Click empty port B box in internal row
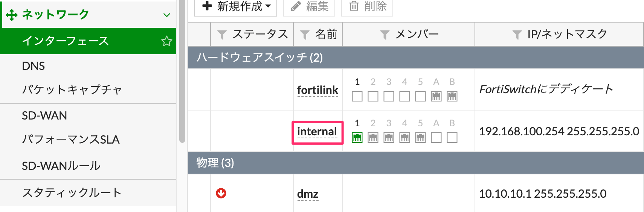 pyautogui.click(x=452, y=138)
